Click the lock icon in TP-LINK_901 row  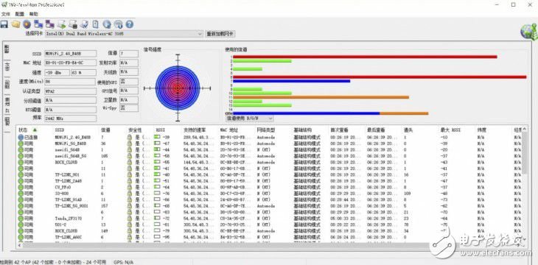tap(130, 175)
